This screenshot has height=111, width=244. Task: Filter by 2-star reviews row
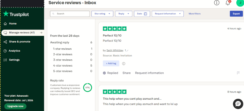(x=72, y=54)
